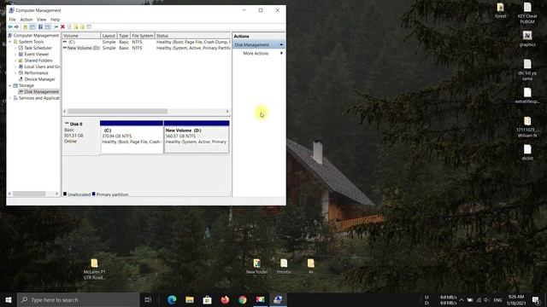Select the New Volume (D:) list row
547x307 pixels.
(x=146, y=48)
